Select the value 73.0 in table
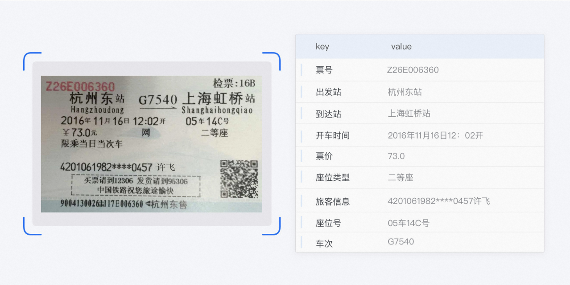570x285 pixels. coord(396,156)
